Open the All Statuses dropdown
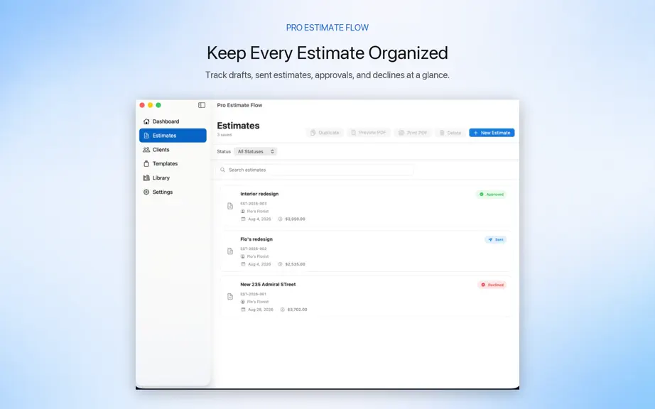This screenshot has width=655, height=409. pyautogui.click(x=255, y=151)
